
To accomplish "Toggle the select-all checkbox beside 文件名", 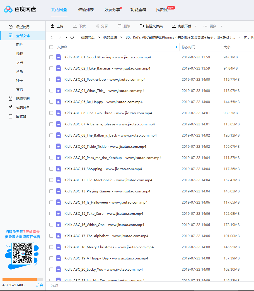I will tap(51, 47).
